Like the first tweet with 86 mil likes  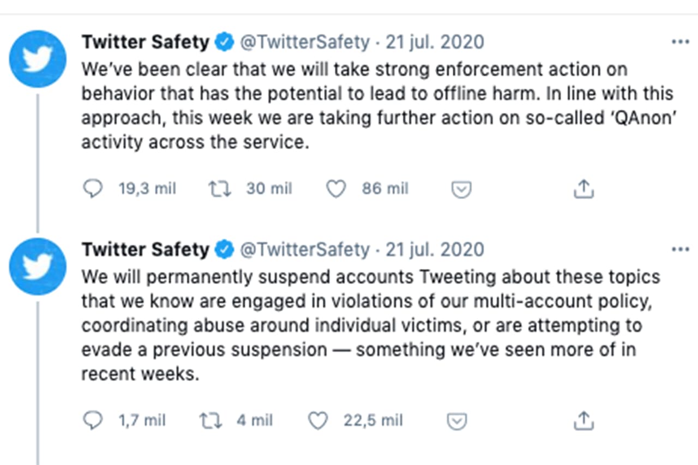coord(336,189)
